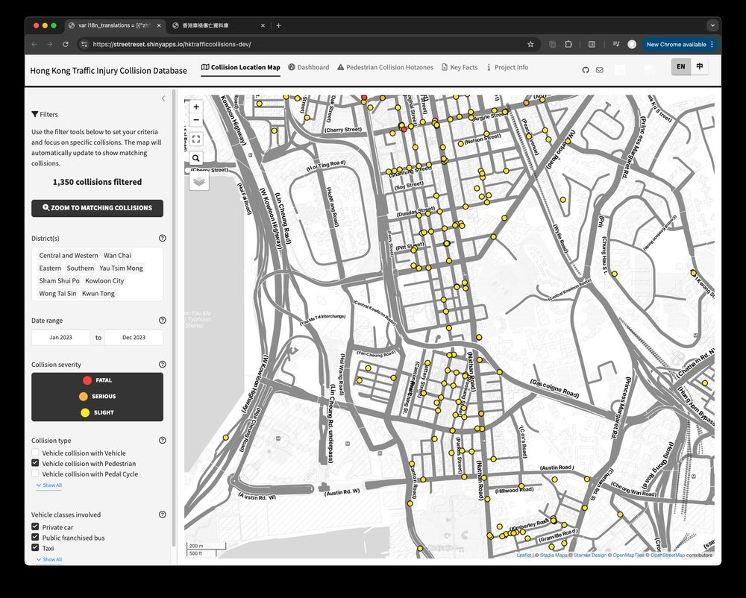Show help for Collision type
Image resolution: width=746 pixels, height=598 pixels.
[x=162, y=440]
